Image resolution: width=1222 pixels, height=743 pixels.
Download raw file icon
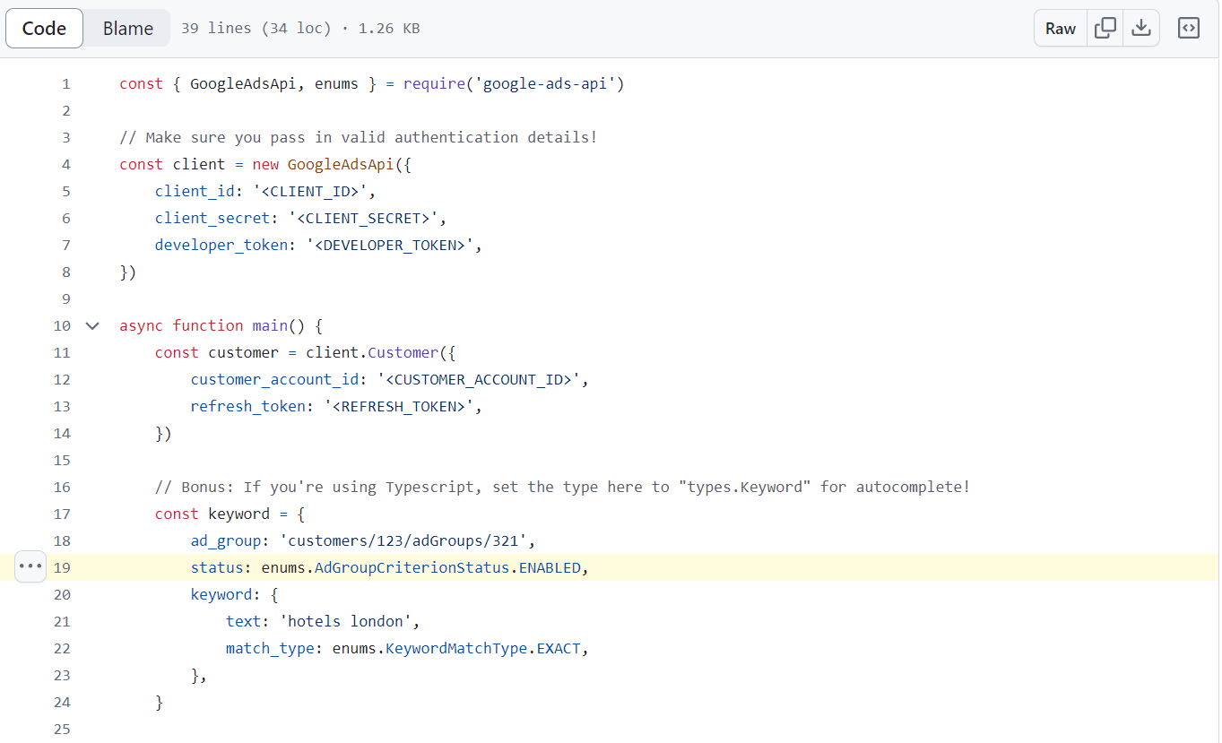(x=1141, y=28)
